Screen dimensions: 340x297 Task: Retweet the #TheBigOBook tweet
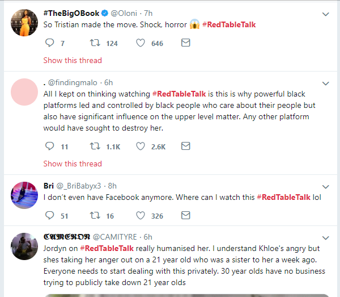pyautogui.click(x=96, y=43)
